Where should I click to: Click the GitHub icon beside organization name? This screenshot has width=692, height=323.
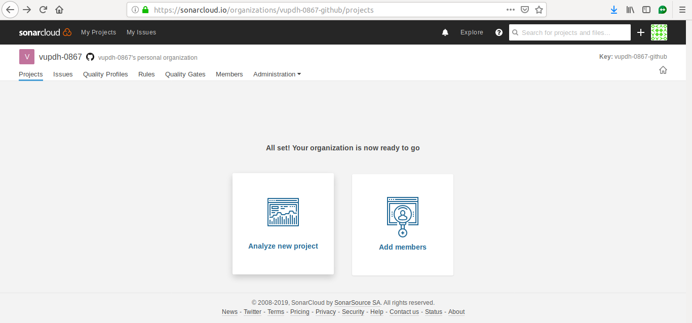pos(90,57)
